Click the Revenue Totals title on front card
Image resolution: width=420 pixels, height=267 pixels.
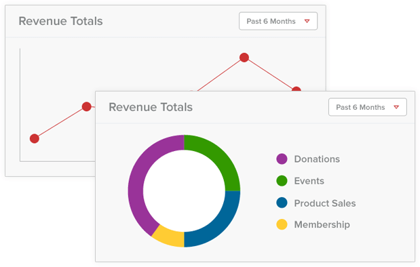tap(151, 107)
